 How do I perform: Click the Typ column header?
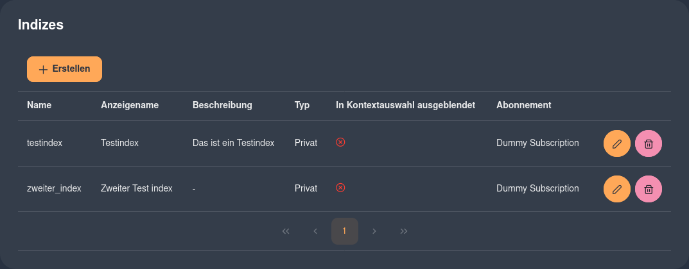(302, 105)
